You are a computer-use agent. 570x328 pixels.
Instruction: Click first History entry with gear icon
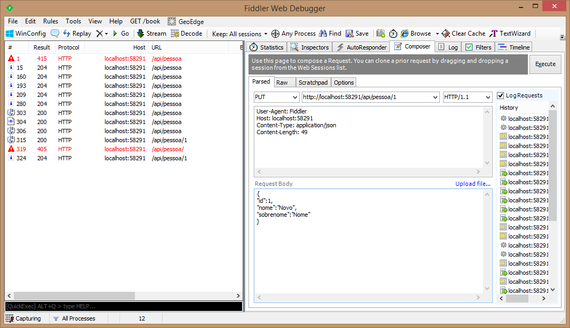click(524, 119)
